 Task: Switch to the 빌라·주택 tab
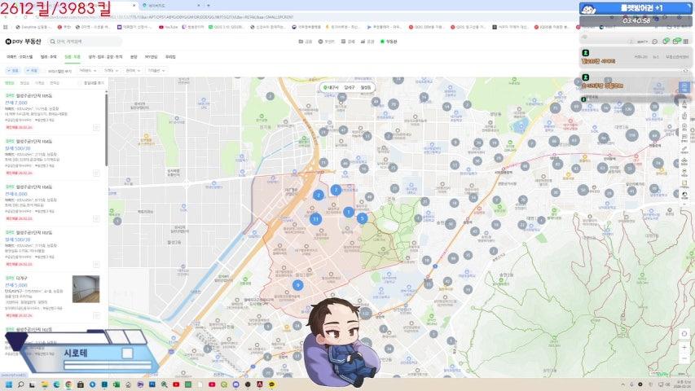pos(48,57)
